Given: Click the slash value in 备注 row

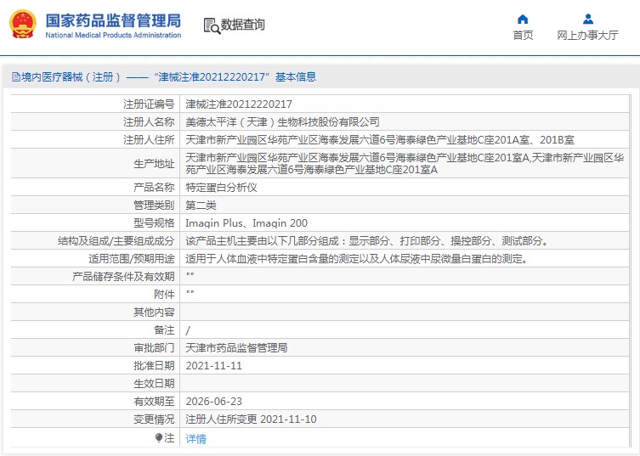Looking at the screenshot, I should coord(188,330).
